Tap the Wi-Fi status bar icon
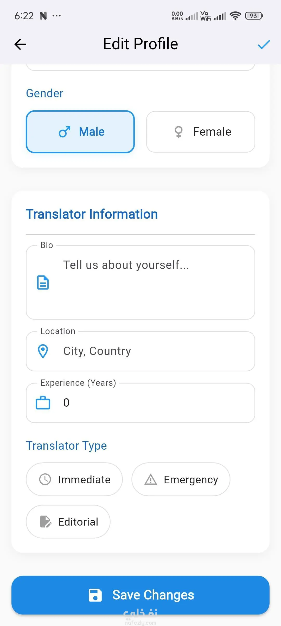The image size is (281, 626). click(x=235, y=16)
